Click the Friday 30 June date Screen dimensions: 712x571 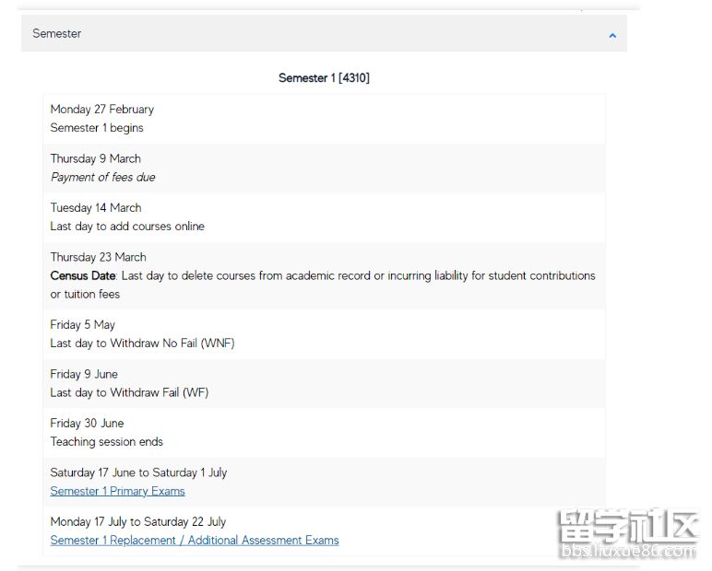coord(87,423)
